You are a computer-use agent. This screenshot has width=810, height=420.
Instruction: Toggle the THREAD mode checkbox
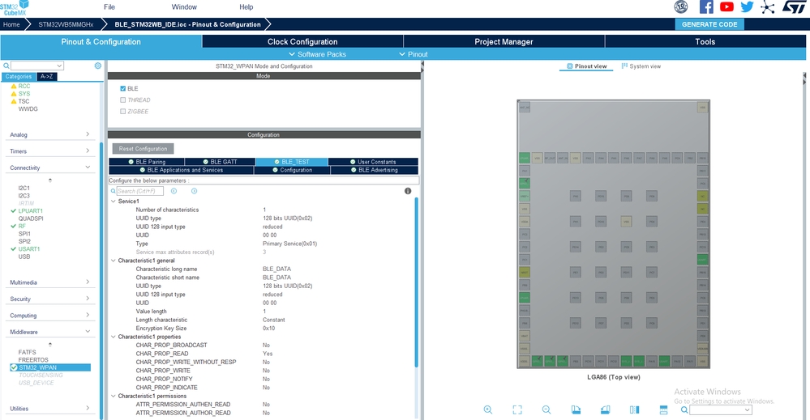123,100
